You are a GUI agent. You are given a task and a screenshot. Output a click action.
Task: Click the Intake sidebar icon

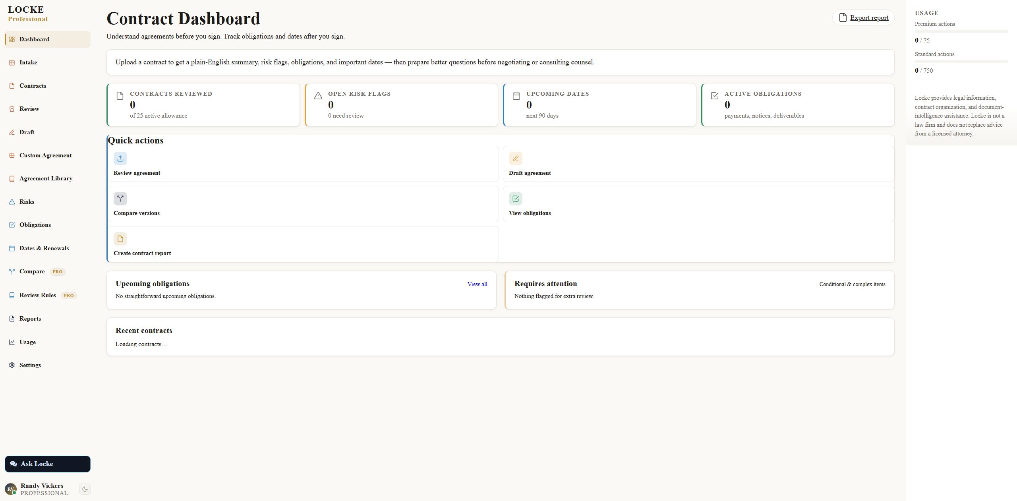(12, 63)
